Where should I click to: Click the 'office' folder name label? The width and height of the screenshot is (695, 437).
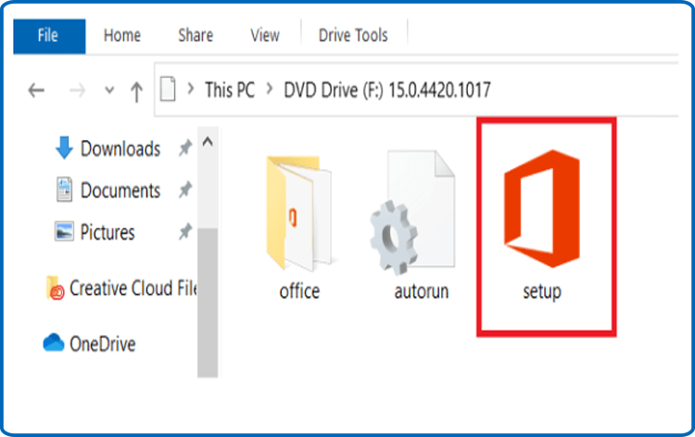pos(299,291)
